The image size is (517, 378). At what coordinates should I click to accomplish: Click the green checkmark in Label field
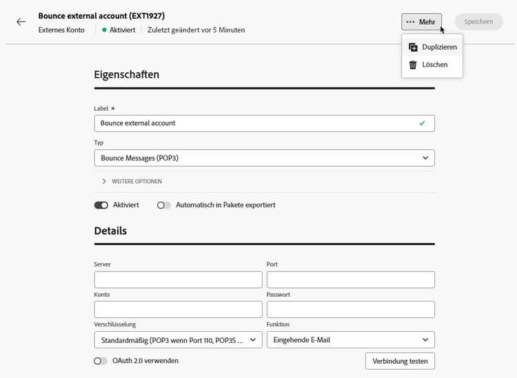[422, 123]
